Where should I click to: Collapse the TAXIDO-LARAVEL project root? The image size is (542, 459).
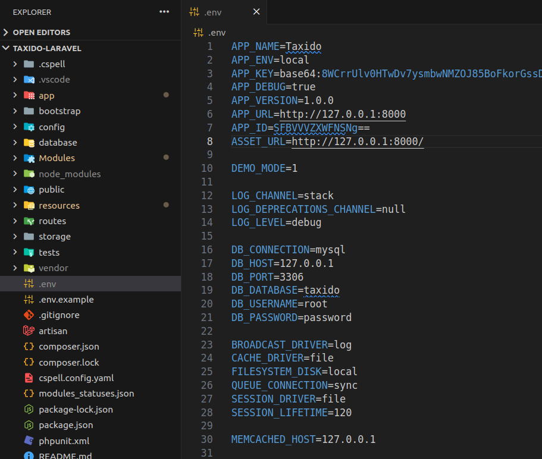[x=46, y=48]
